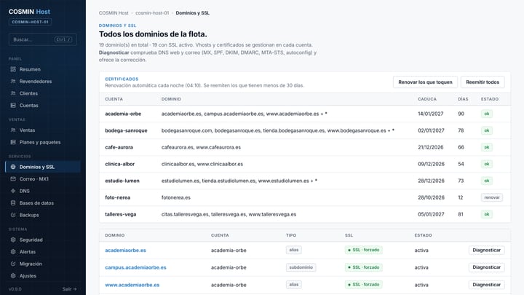Select the clinica-albor account name
This screenshot has height=295, width=524.
point(119,164)
